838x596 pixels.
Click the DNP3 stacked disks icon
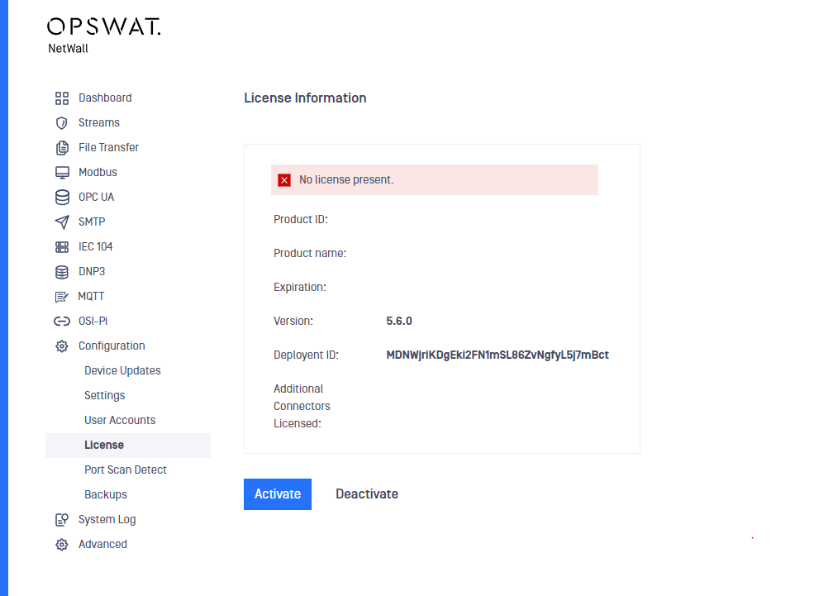(62, 272)
